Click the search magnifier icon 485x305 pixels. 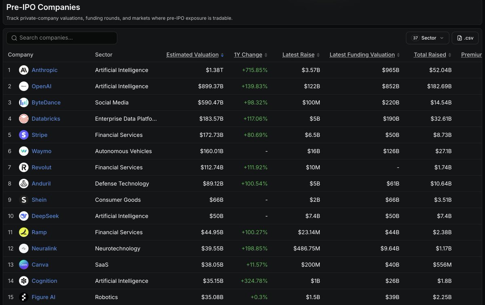pyautogui.click(x=14, y=38)
